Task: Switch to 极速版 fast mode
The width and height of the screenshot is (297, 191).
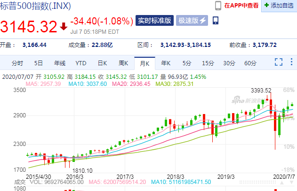Action: [192, 20]
